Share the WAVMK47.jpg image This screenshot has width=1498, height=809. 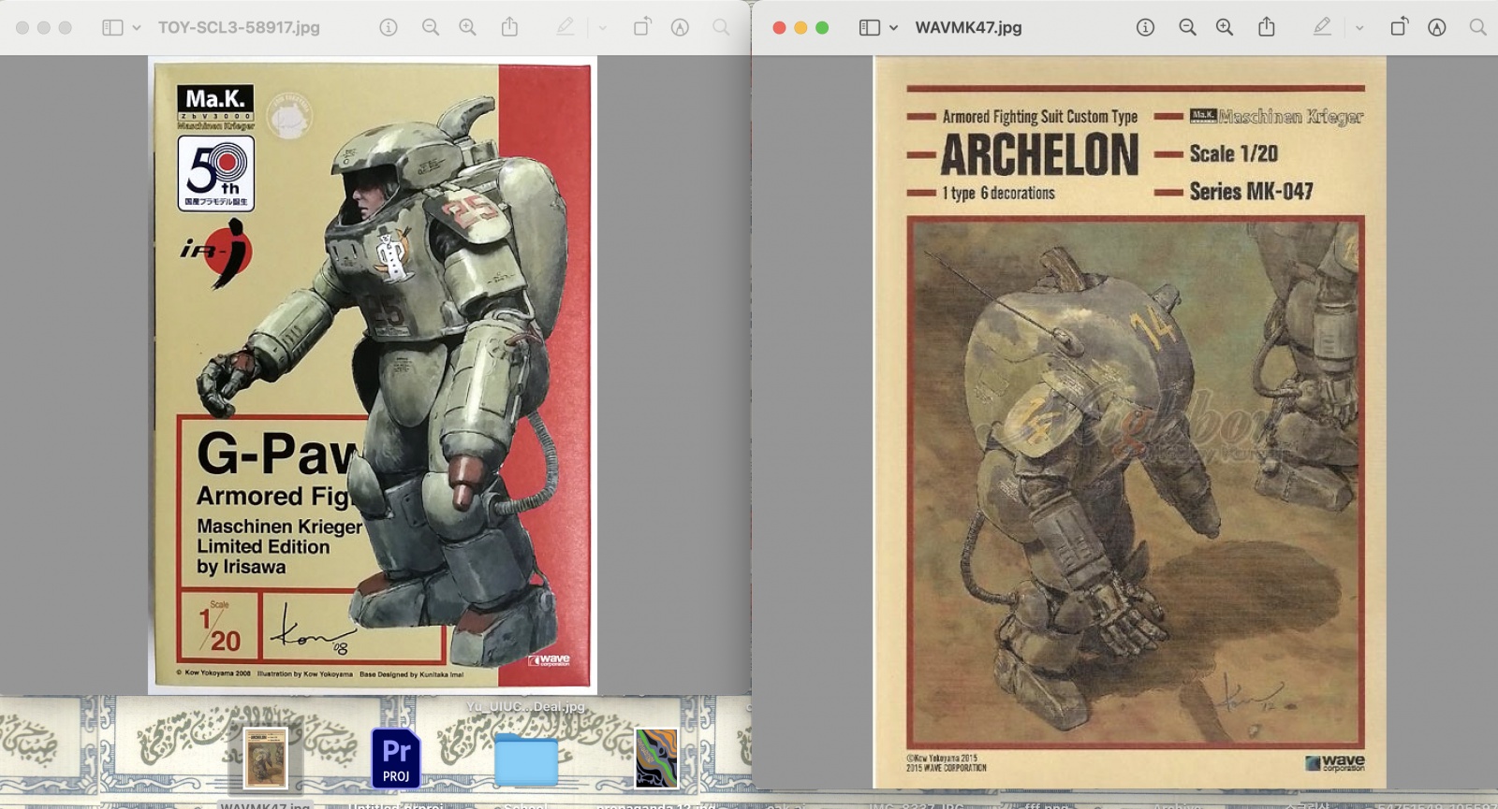click(1267, 27)
